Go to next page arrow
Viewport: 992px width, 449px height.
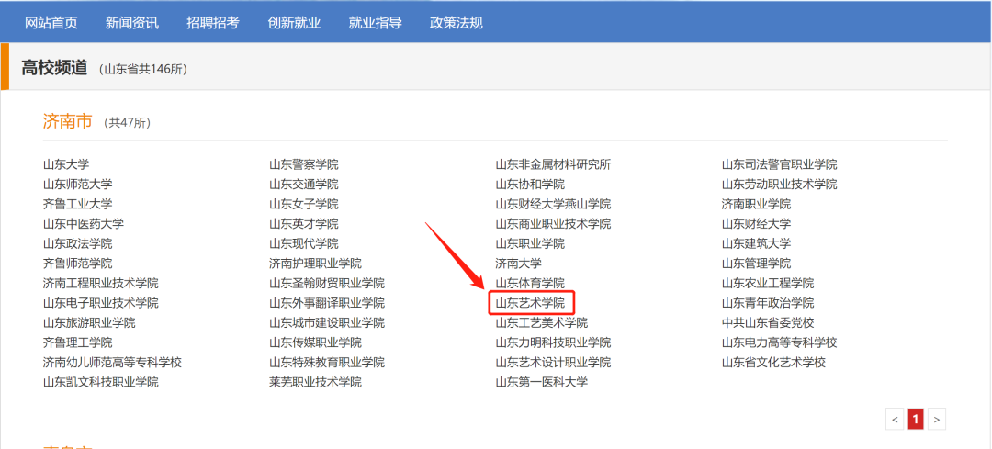pos(937,419)
